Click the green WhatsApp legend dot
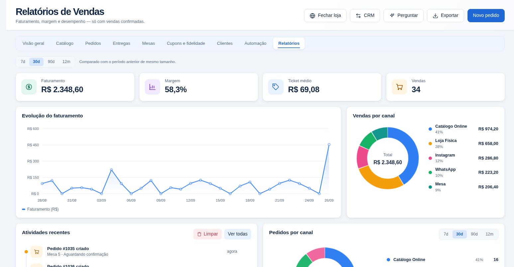Screen dimensions: 514x267 click(x=430, y=172)
